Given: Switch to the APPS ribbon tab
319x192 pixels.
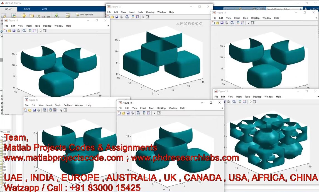Looking at the screenshot, I should click(x=45, y=9).
